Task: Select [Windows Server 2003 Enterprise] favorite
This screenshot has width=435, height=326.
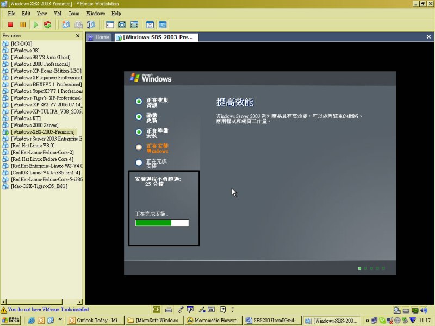Action: click(x=46, y=139)
